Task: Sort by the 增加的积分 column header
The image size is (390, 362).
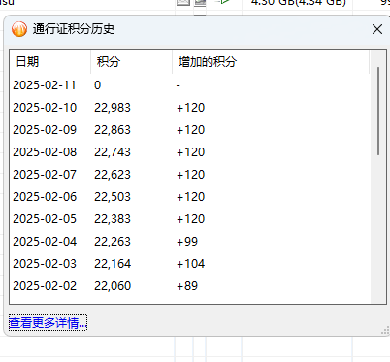Action: [x=271, y=61]
